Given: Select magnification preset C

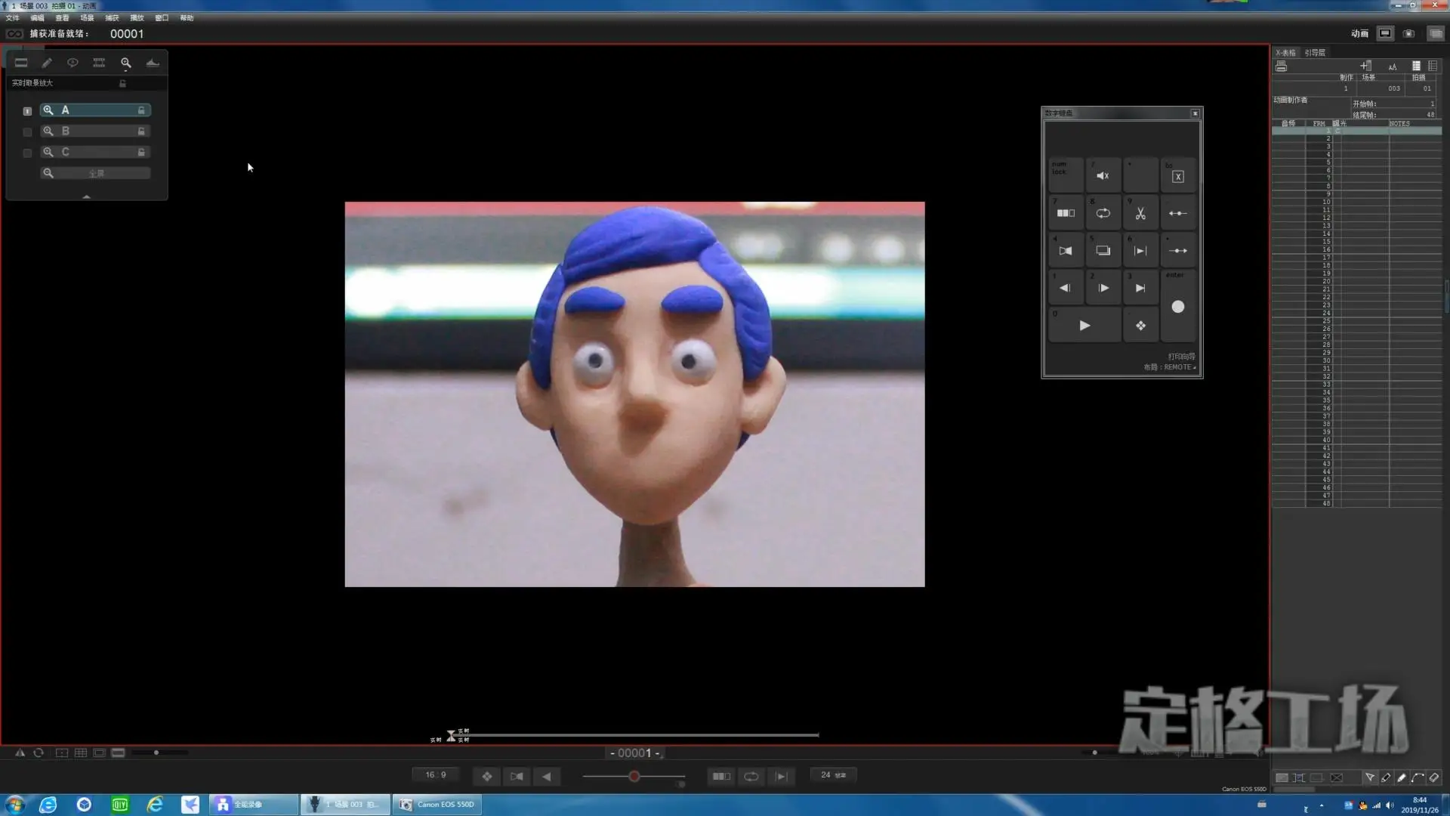Looking at the screenshot, I should (95, 153).
